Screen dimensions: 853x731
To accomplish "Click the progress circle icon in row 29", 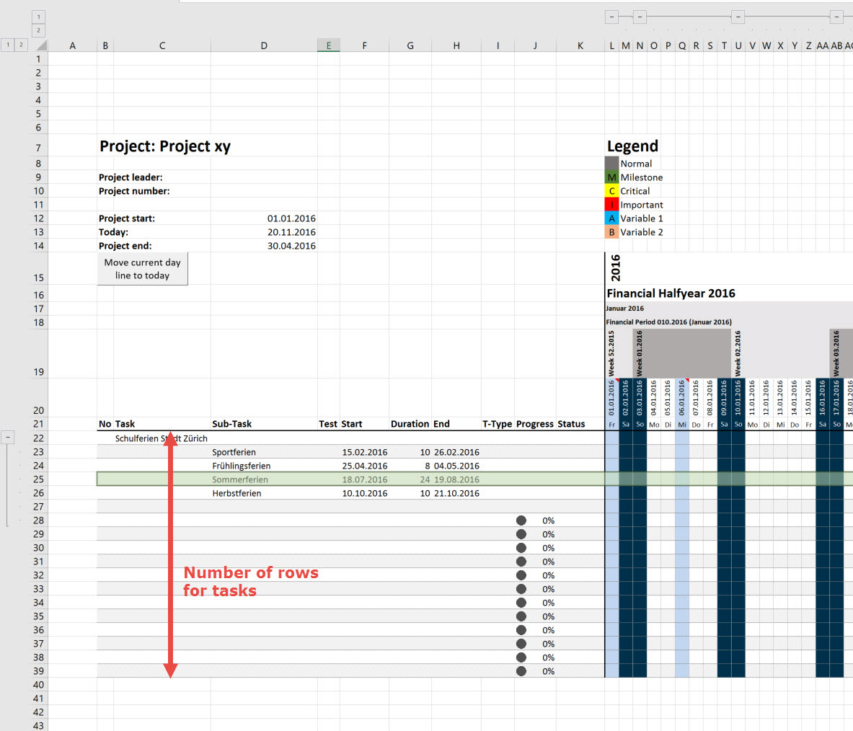I will (521, 534).
